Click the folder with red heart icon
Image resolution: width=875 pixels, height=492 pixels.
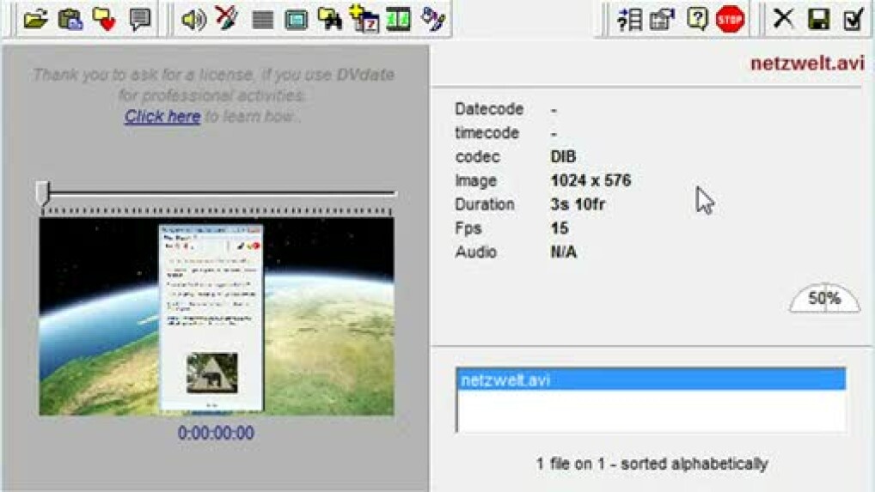pyautogui.click(x=104, y=19)
